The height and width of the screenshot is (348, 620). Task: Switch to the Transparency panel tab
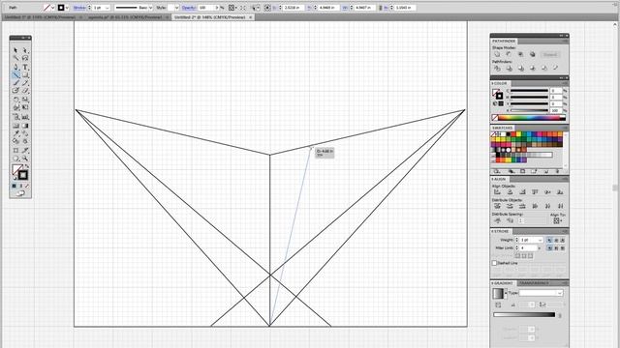[x=534, y=283]
